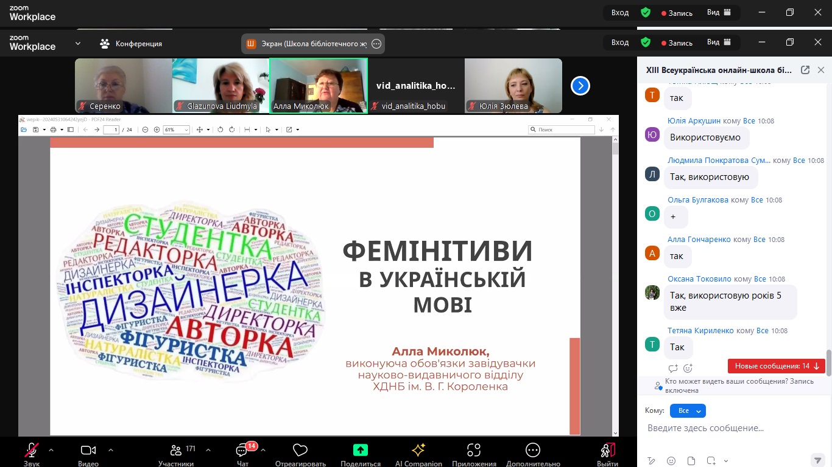The width and height of the screenshot is (832, 467).
Task: Open AI Companion sparkle icon
Action: (418, 450)
